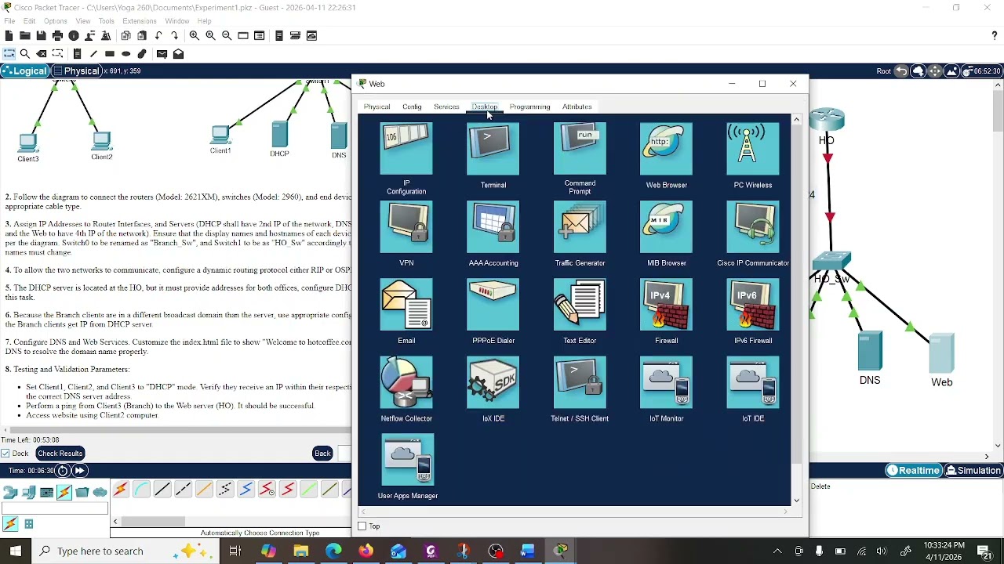Switch to Simulation mode
1004x564 pixels.
(x=973, y=471)
